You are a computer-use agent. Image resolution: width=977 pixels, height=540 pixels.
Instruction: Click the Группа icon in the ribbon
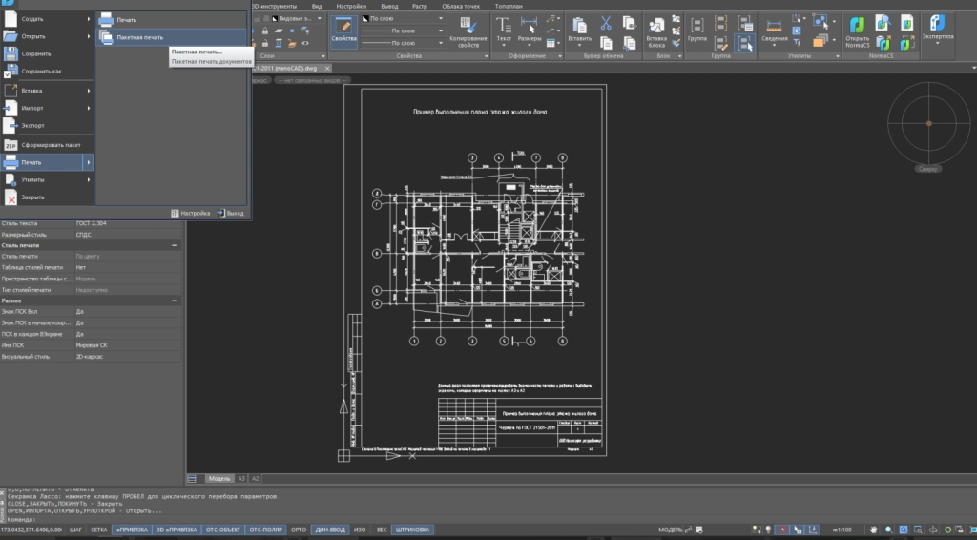coord(696,26)
